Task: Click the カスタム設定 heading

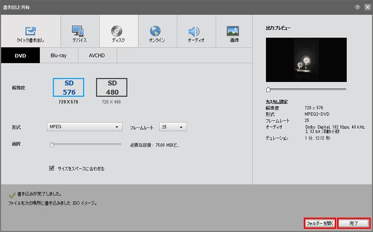Action: pyautogui.click(x=277, y=102)
